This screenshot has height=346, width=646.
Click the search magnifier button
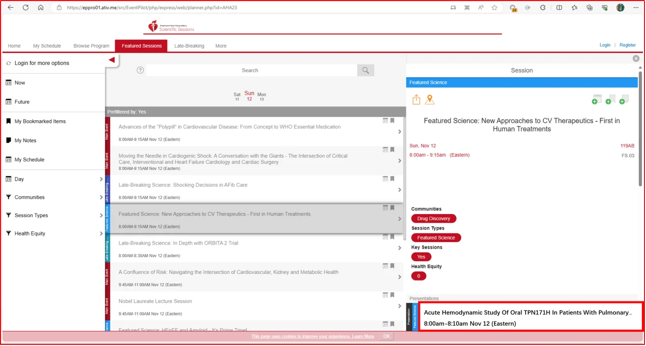point(366,71)
